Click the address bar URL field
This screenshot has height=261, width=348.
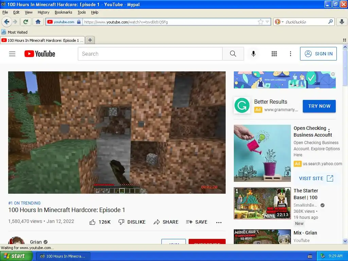(170, 22)
